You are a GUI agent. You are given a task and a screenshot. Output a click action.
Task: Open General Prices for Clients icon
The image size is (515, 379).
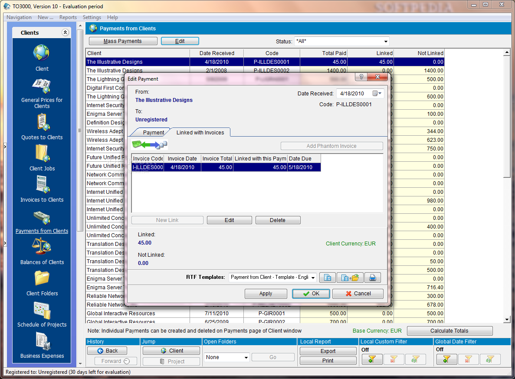(x=41, y=86)
